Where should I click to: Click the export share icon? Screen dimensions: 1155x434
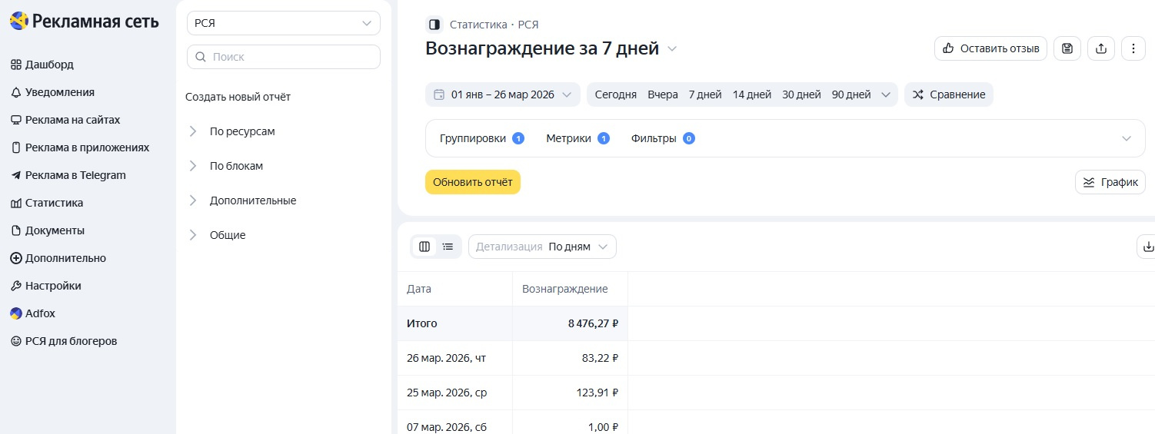[1100, 48]
